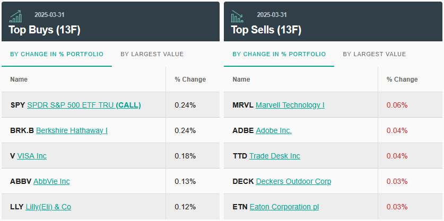Open the Trade Desk Inc link
This screenshot has width=444, height=221.
tap(275, 156)
